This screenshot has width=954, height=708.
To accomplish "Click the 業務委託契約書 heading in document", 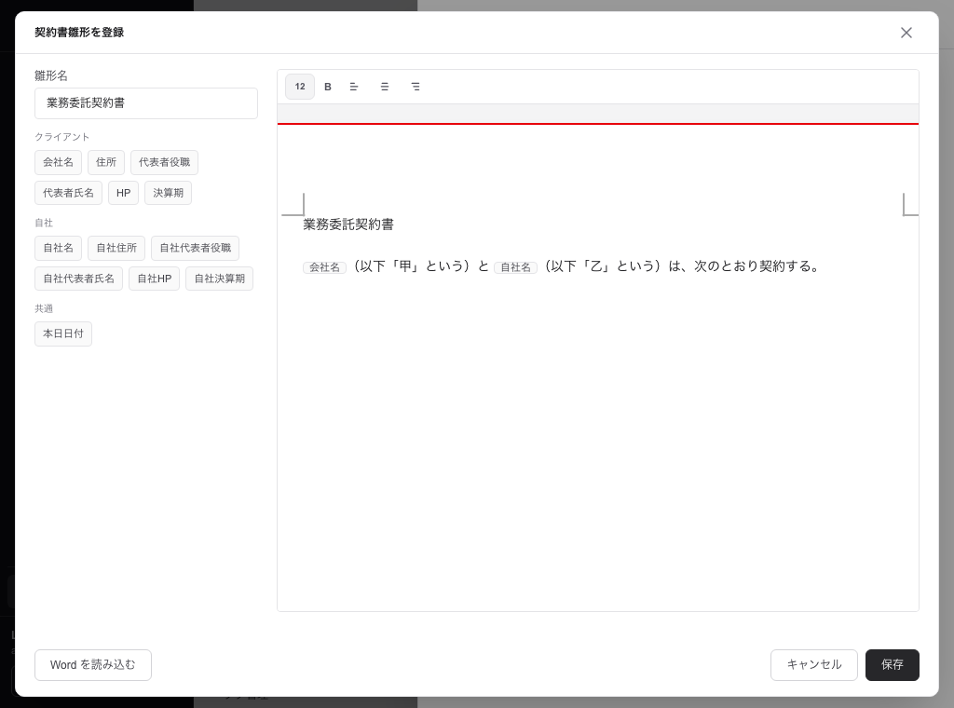I will coord(348,225).
